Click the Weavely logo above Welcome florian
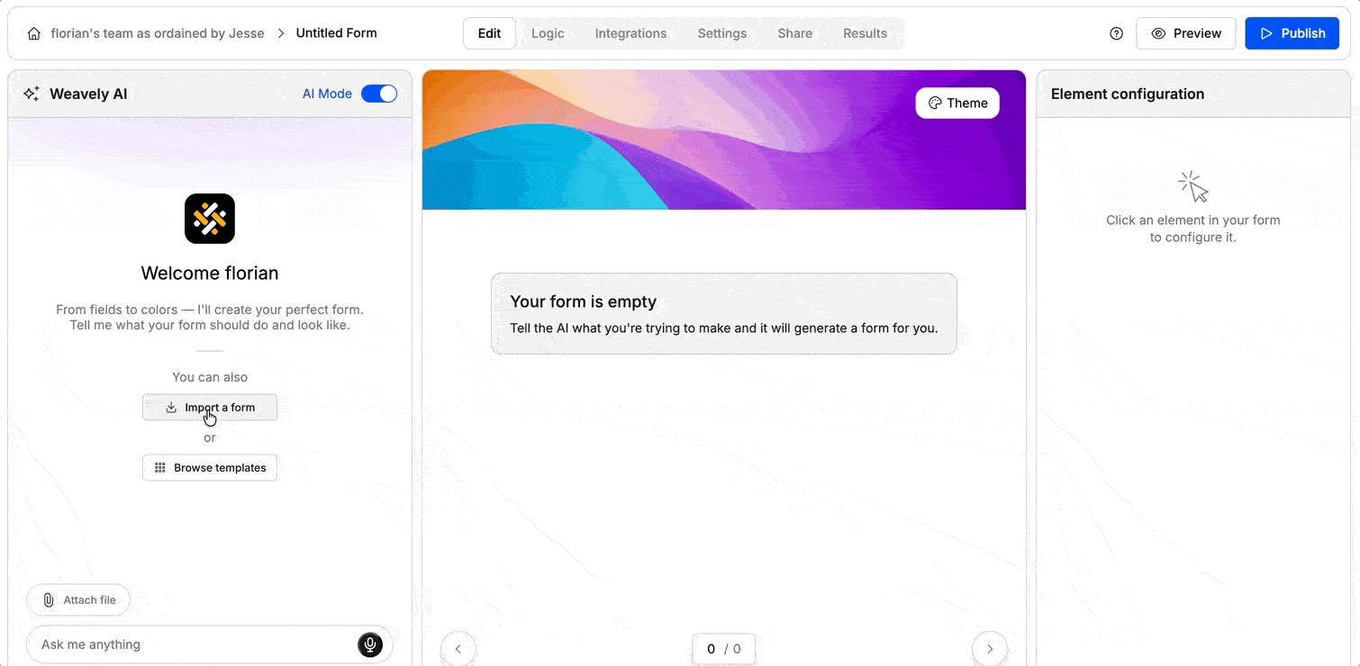 tap(209, 218)
